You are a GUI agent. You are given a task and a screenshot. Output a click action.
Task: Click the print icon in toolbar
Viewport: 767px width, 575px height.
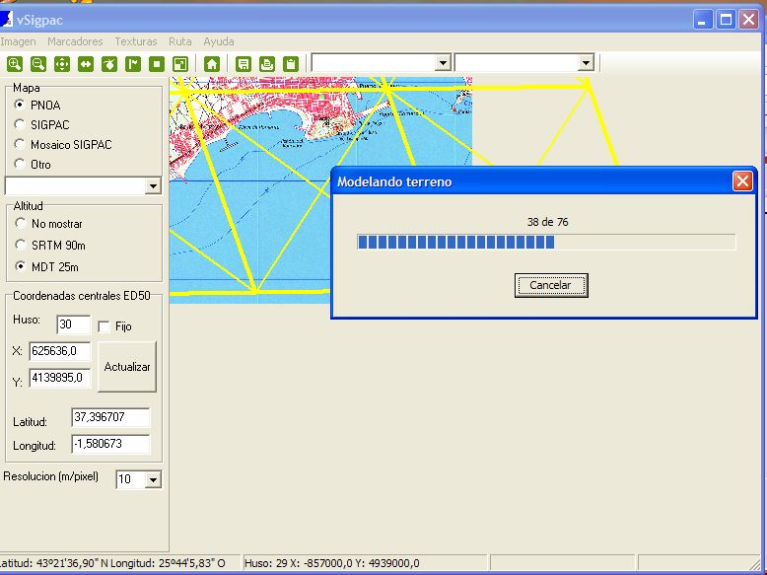click(x=267, y=64)
